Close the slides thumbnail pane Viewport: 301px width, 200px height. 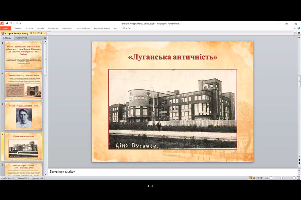(x=45, y=38)
